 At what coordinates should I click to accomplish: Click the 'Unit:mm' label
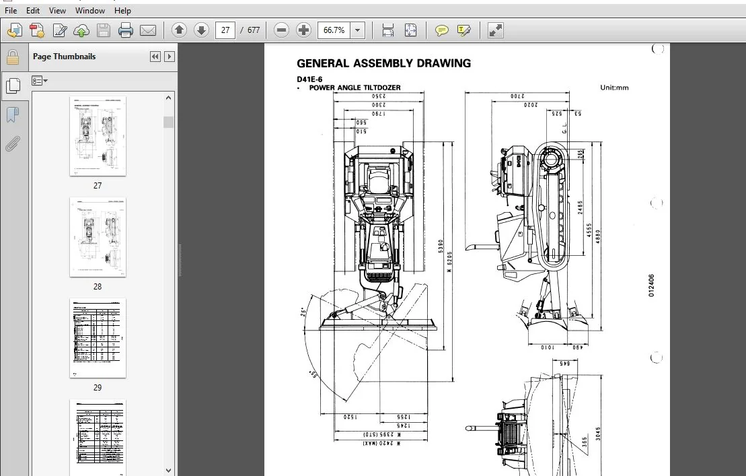(614, 88)
